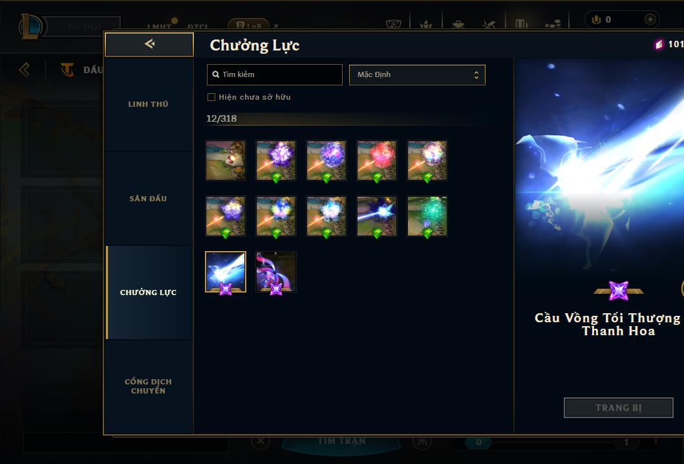
Task: Click the purple currency gem icon top right
Action: click(659, 44)
